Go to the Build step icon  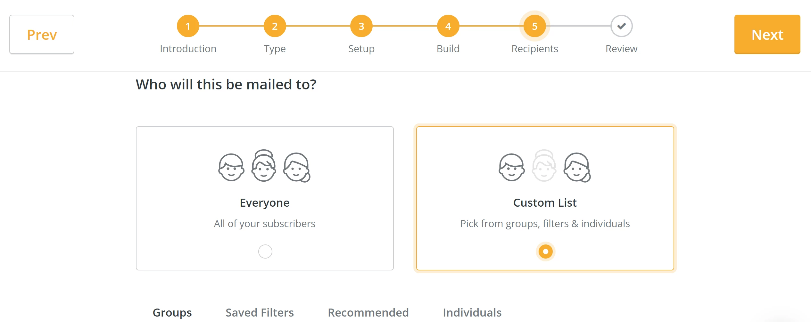click(448, 26)
